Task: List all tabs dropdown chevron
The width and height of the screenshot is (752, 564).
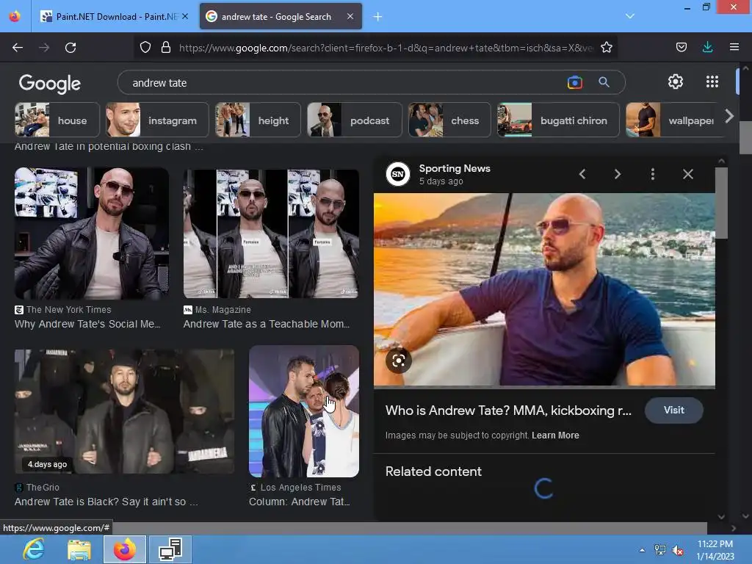Action: [x=630, y=16]
